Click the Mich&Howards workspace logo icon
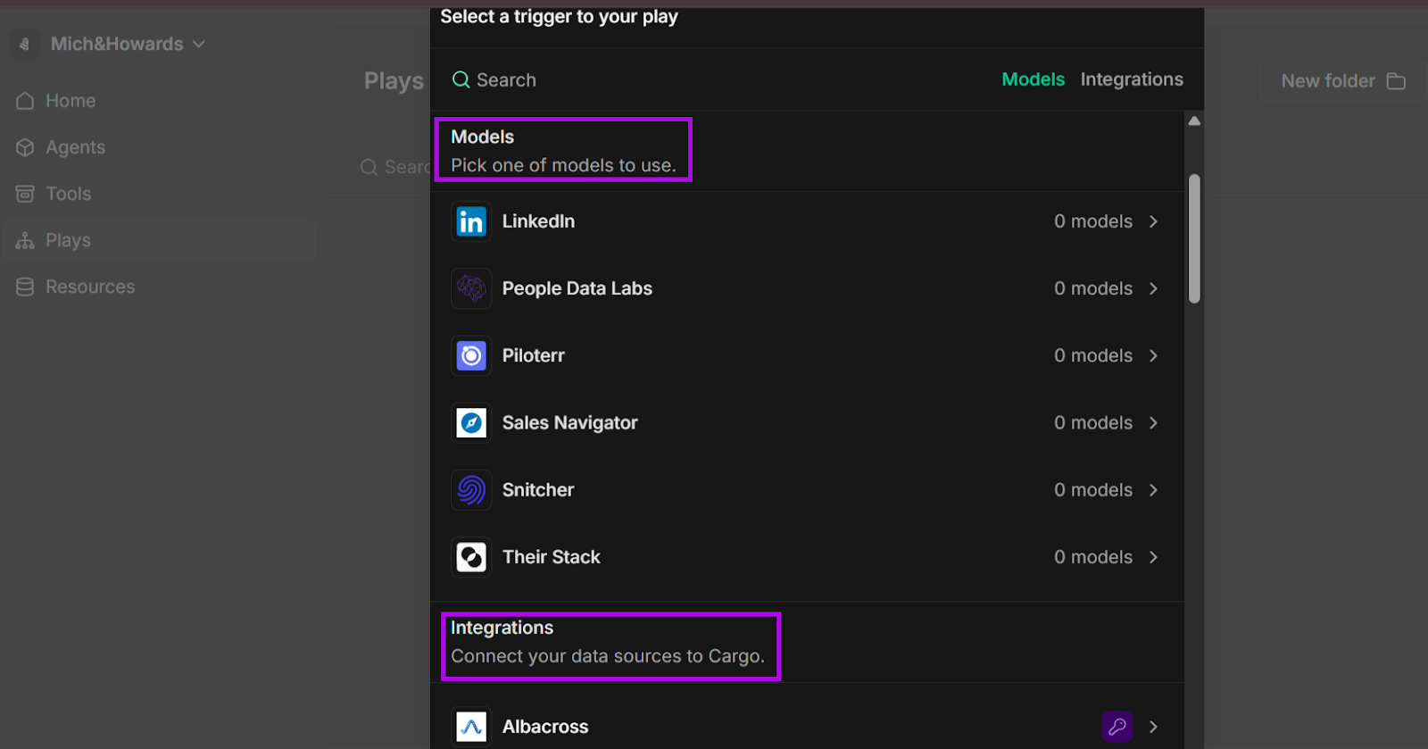Image resolution: width=1428 pixels, height=749 pixels. [x=25, y=44]
